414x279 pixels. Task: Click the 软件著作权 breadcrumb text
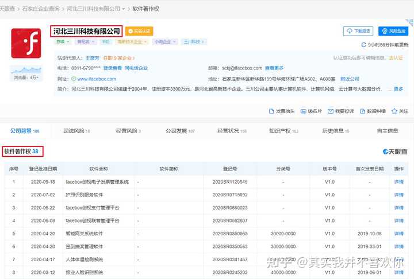pyautogui.click(x=145, y=9)
